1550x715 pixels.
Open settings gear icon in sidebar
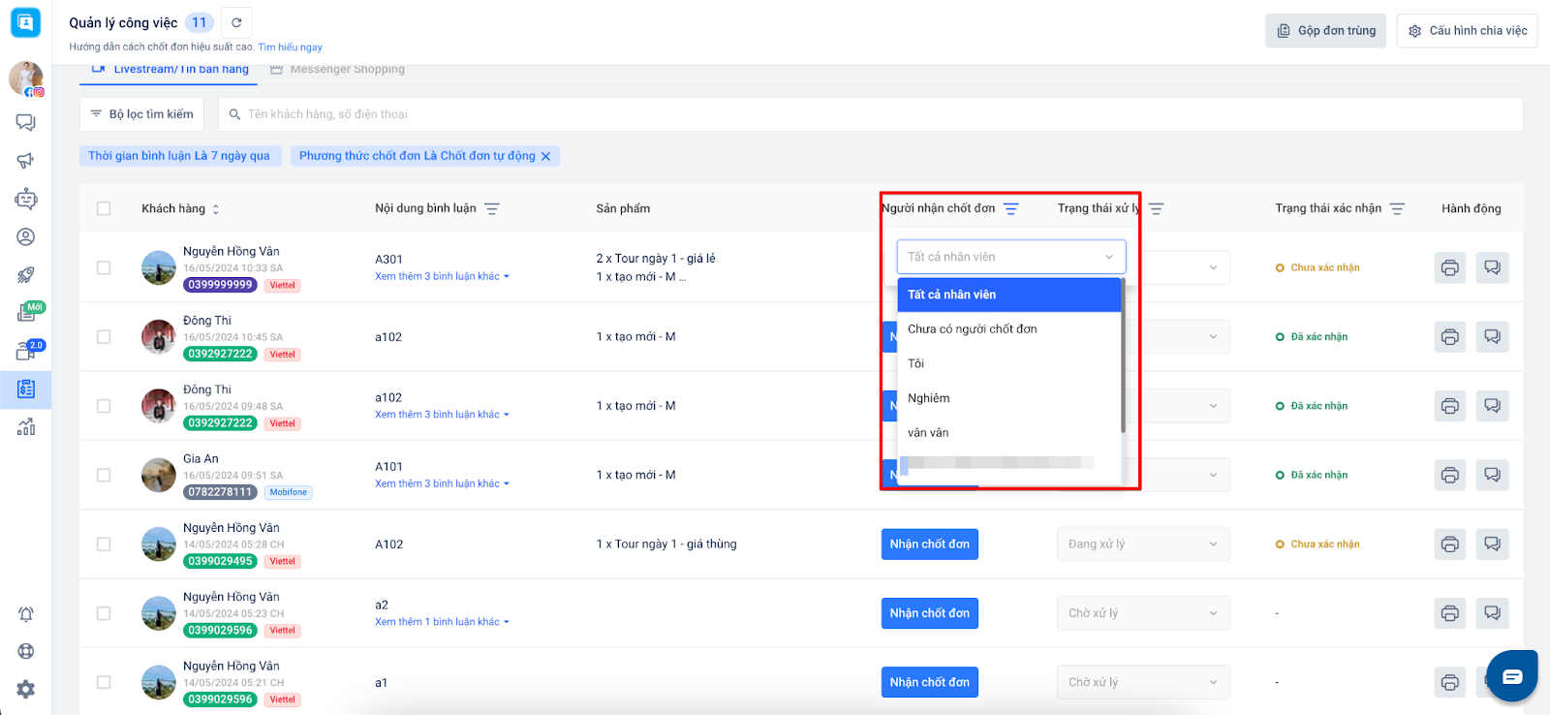click(x=26, y=689)
